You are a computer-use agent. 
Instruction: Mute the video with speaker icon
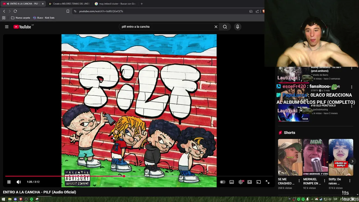click(x=19, y=182)
